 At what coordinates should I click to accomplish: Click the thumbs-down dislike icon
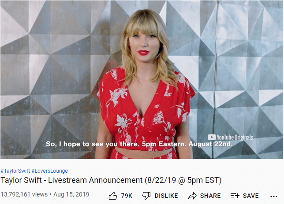coord(146,196)
